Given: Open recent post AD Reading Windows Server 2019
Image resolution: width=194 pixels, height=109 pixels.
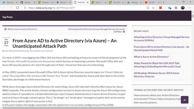Looking at the screenshot, I should (156, 75).
